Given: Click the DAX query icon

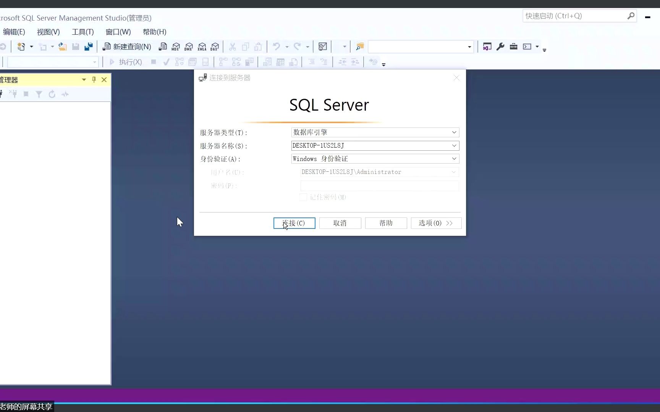Looking at the screenshot, I should click(x=215, y=47).
